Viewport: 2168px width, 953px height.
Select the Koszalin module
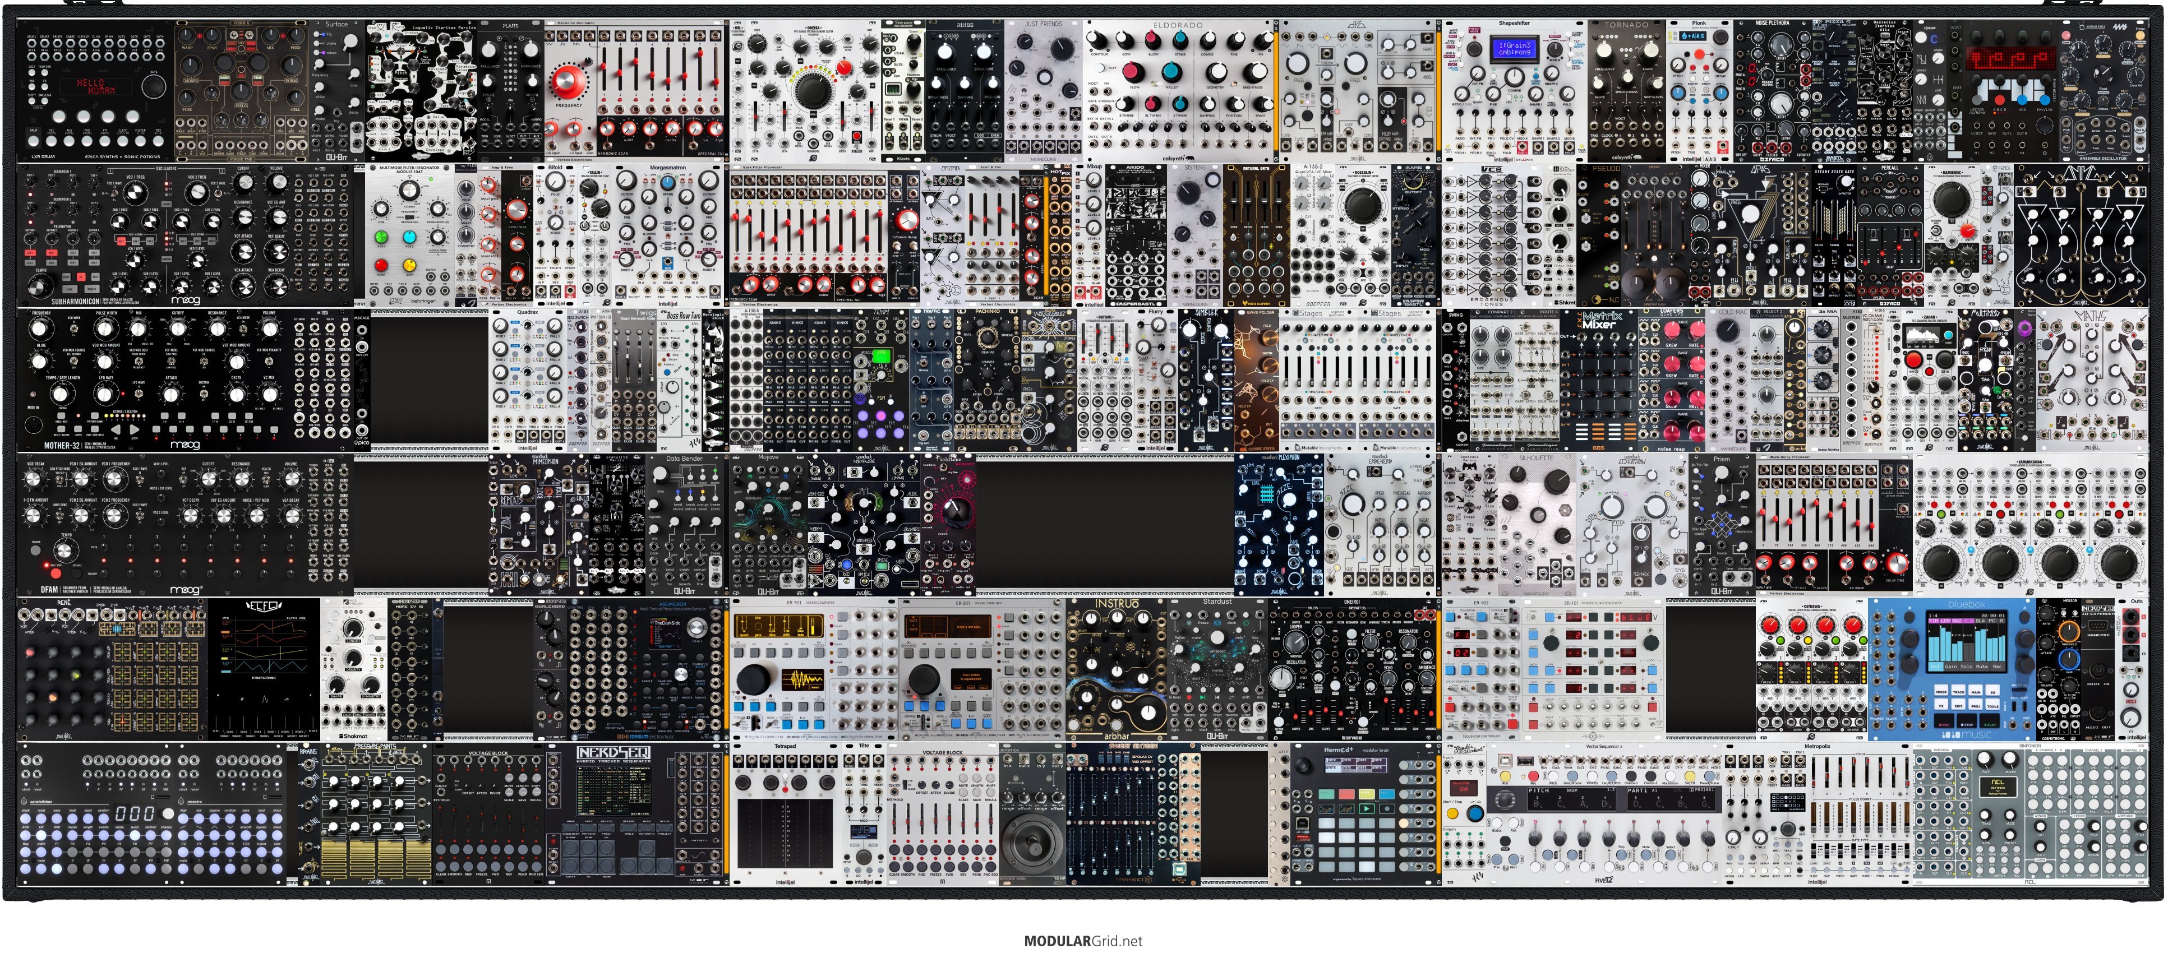point(1363,235)
